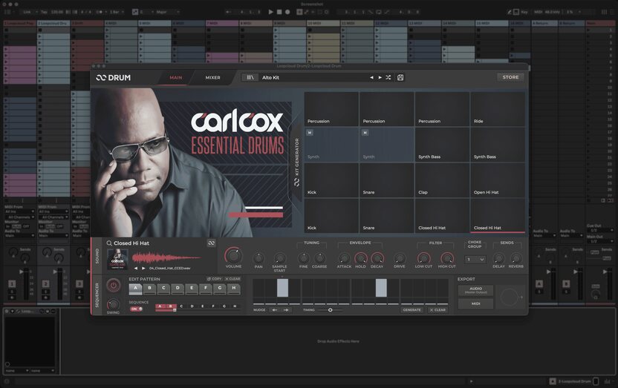Load the next kit with right arrow
Viewport: 618px width, 388px height.
point(380,77)
